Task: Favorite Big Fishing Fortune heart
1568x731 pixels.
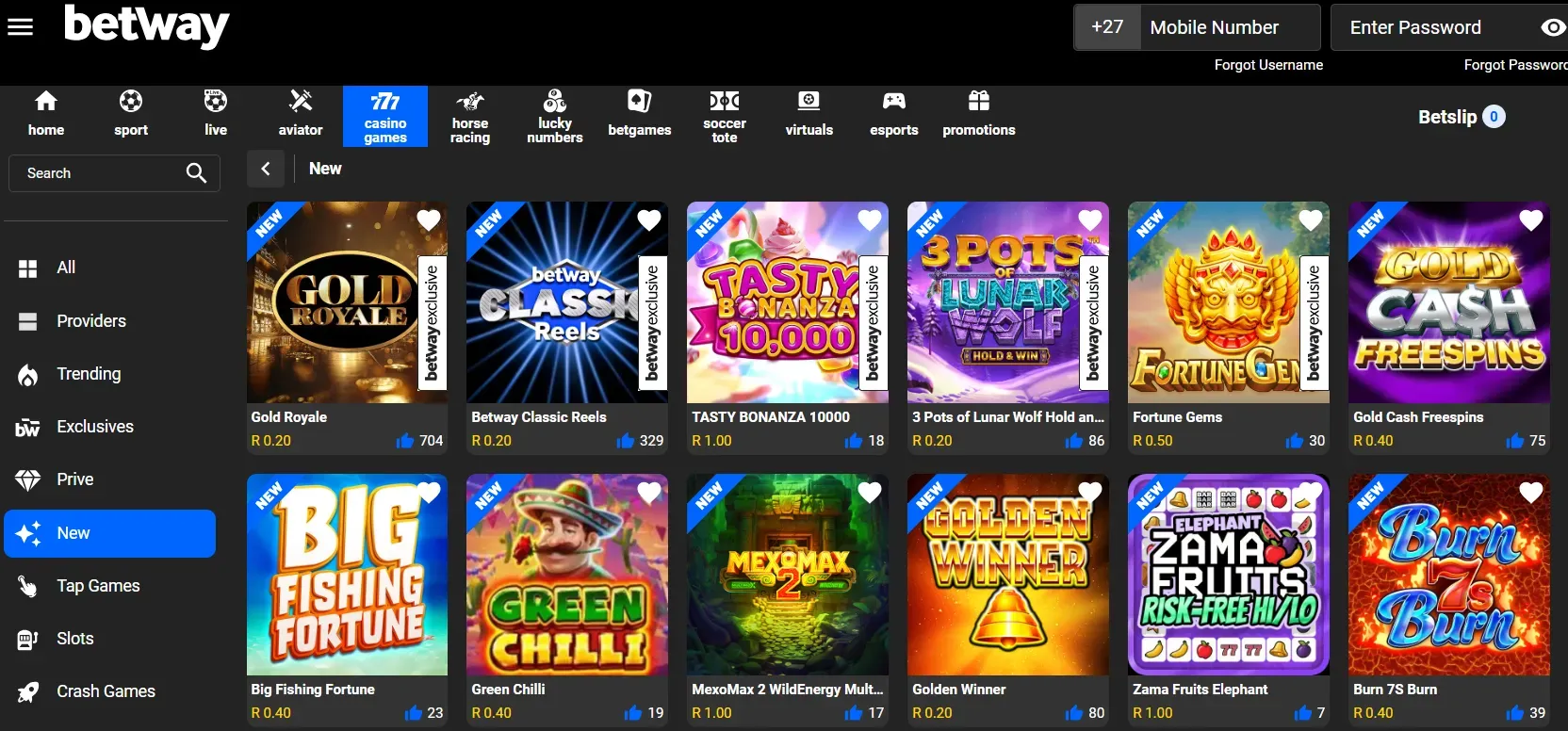Action: pyautogui.click(x=429, y=493)
